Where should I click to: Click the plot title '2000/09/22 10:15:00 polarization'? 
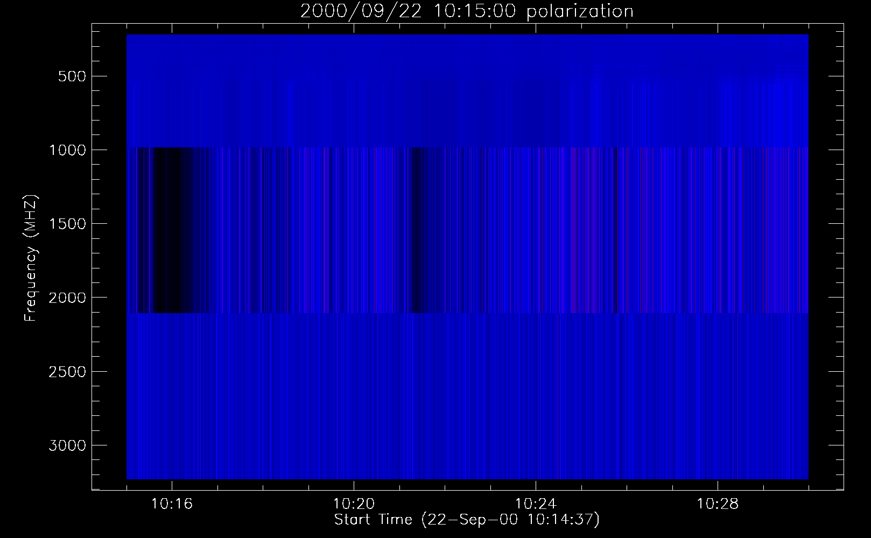pos(467,12)
